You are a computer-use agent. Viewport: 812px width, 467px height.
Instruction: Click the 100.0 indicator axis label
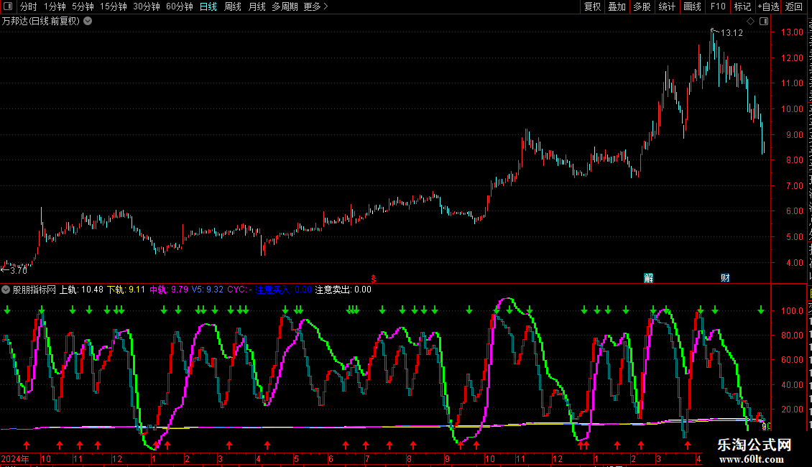pyautogui.click(x=793, y=311)
